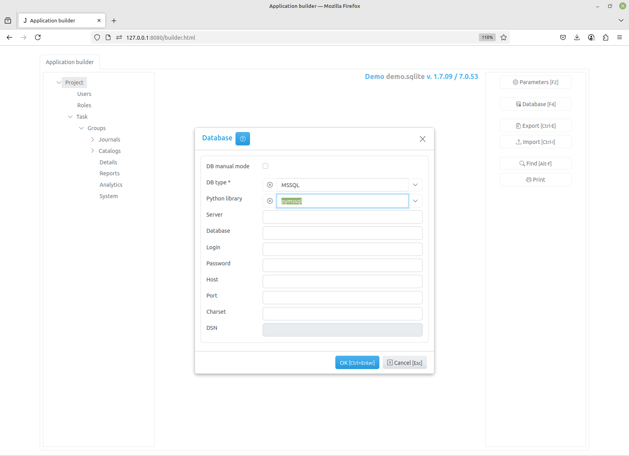Image resolution: width=629 pixels, height=456 pixels.
Task: Open the Python library dropdown list
Action: point(415,201)
